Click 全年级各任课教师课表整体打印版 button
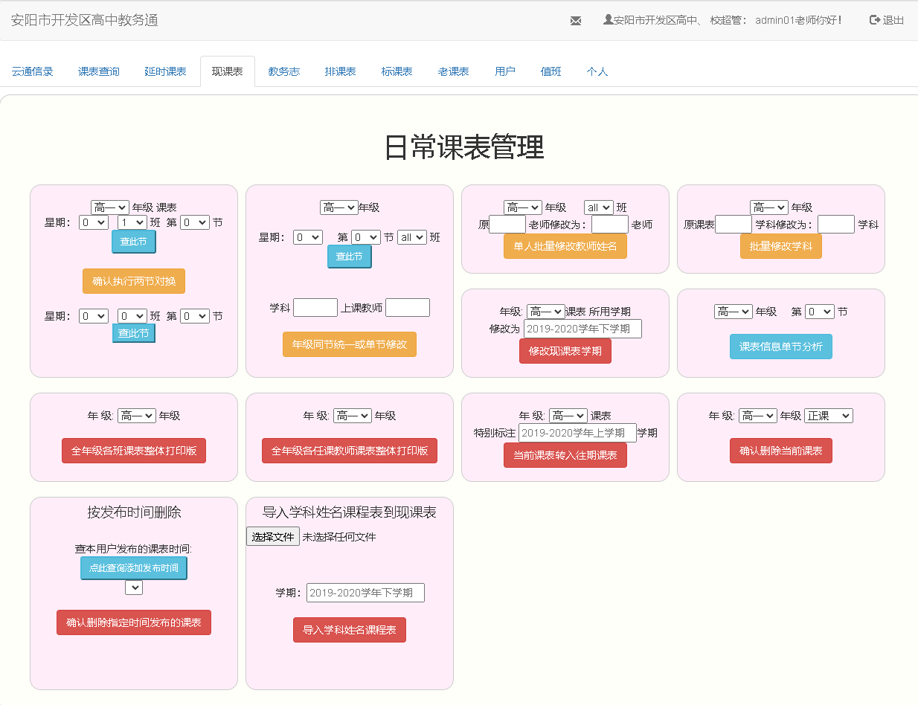 tap(350, 451)
